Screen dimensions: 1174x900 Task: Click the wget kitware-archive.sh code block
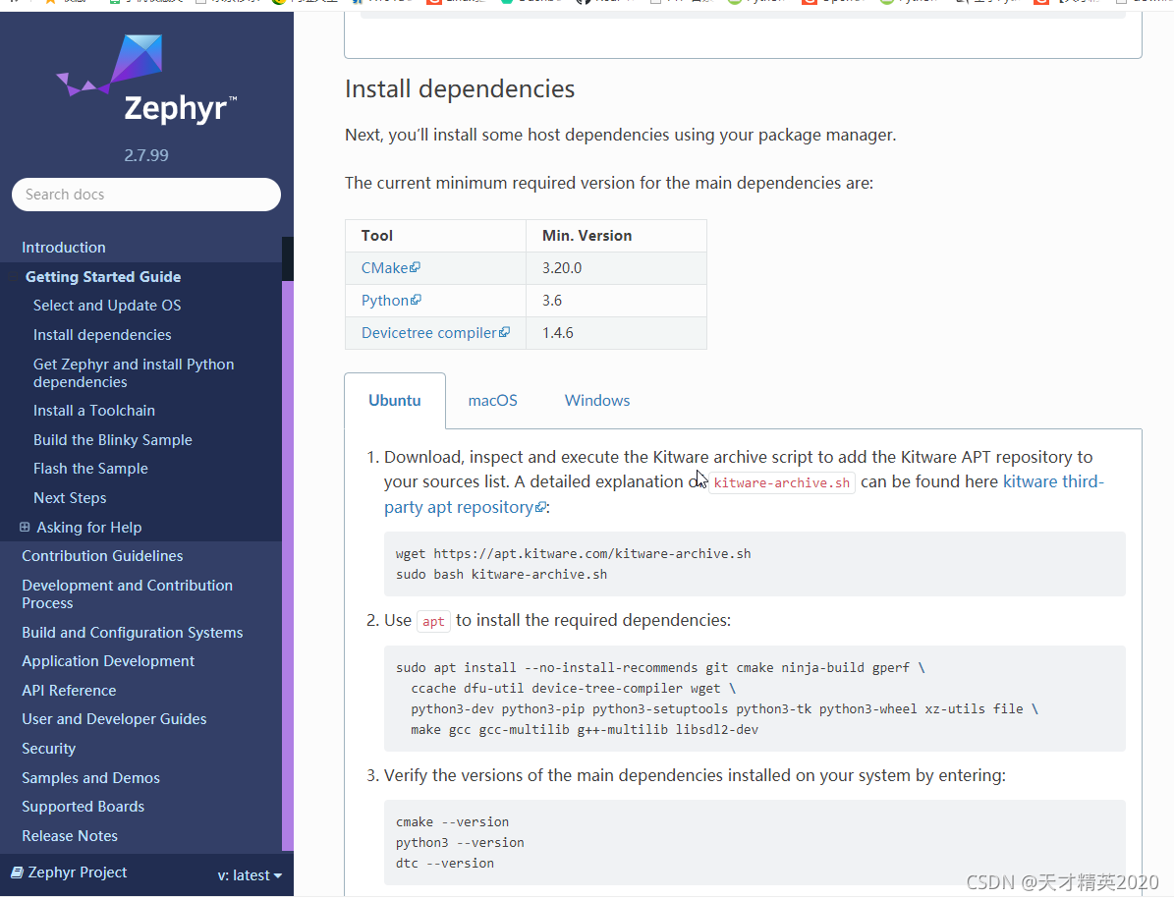click(755, 564)
